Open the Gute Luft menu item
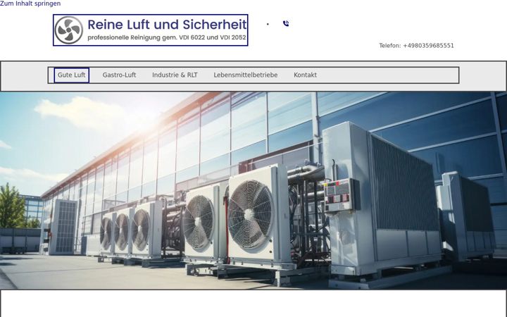 [x=71, y=75]
